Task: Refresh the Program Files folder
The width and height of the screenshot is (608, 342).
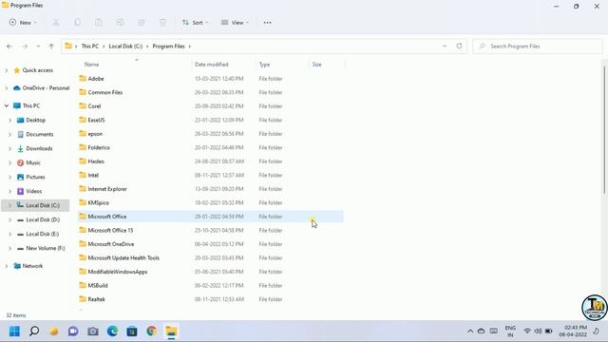Action: click(x=459, y=47)
